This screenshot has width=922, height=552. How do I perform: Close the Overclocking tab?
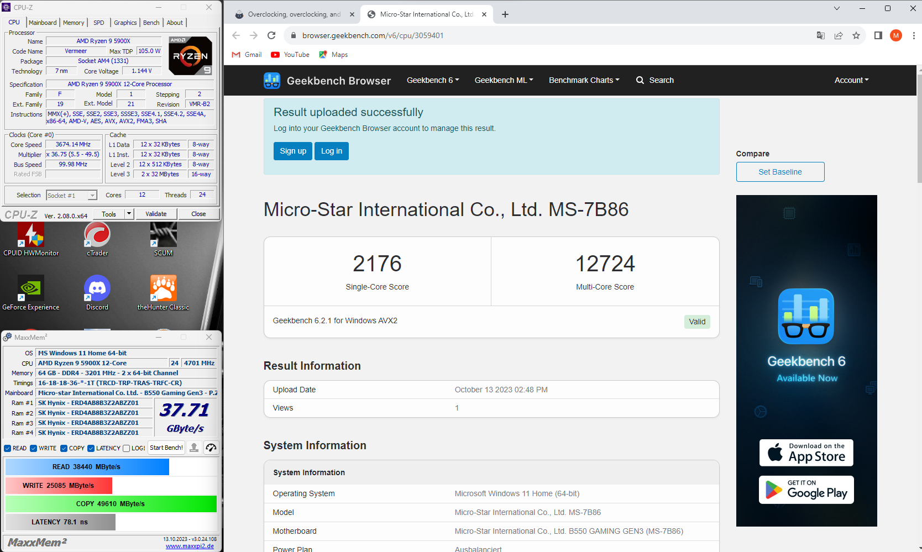(352, 14)
